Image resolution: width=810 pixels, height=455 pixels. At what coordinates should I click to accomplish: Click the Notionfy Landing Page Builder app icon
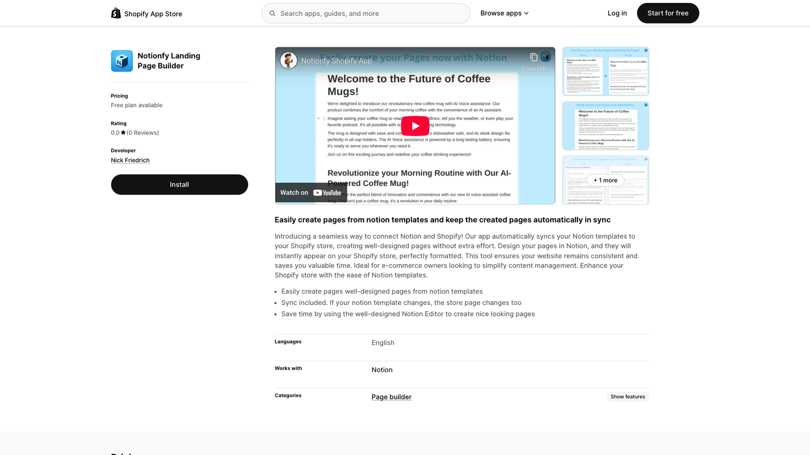coord(121,61)
